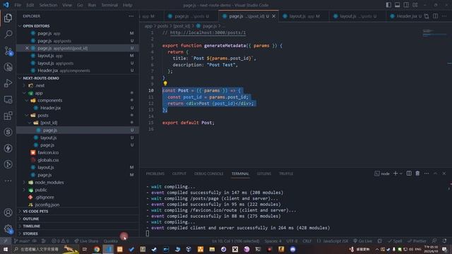Switch to the PROBLEMS panel tab
452x254 pixels.
click(155, 174)
